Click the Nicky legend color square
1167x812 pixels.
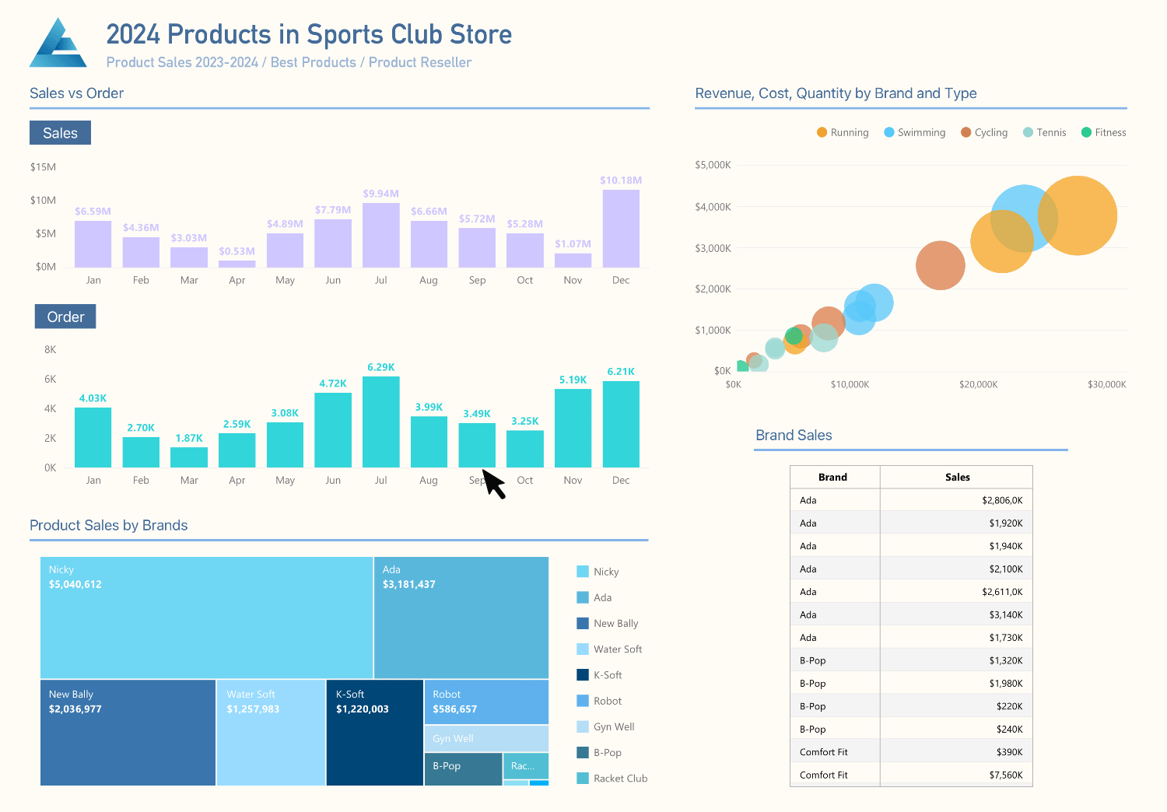pos(583,572)
